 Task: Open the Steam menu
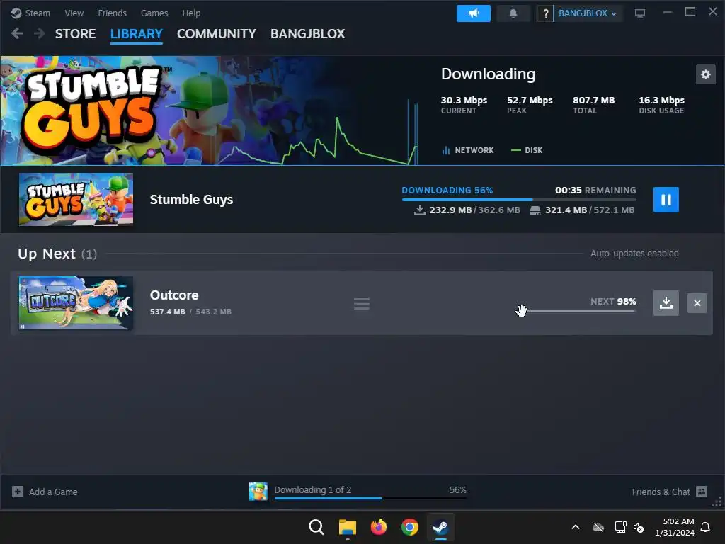click(31, 13)
